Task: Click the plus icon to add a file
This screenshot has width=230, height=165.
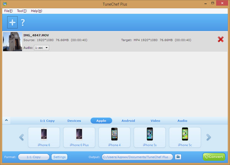Action: point(13,22)
